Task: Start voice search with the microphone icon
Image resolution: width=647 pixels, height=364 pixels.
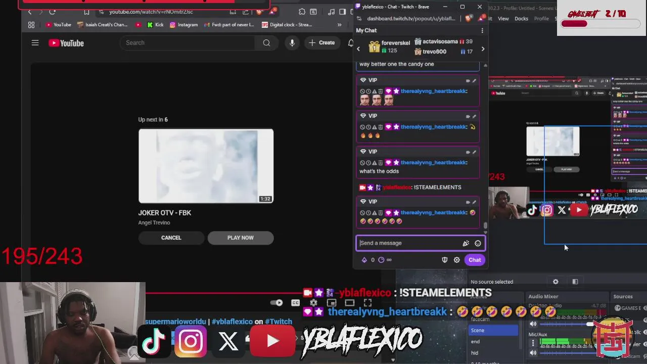Action: pos(292,43)
